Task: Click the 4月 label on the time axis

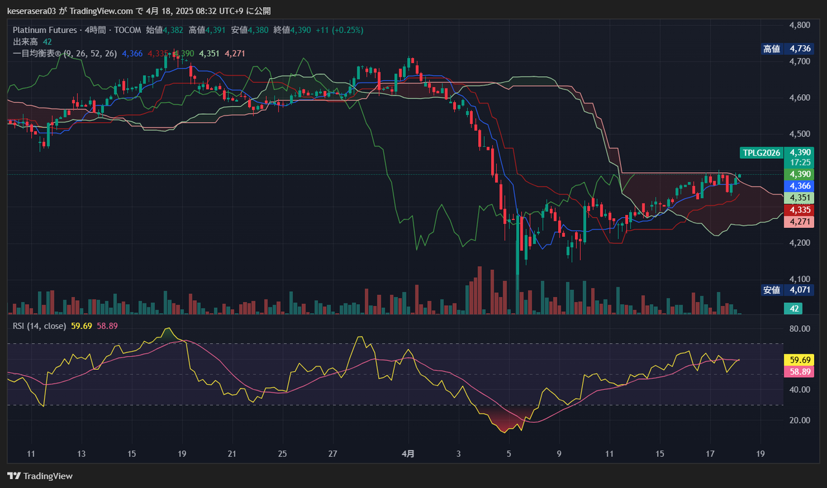Action: (408, 454)
